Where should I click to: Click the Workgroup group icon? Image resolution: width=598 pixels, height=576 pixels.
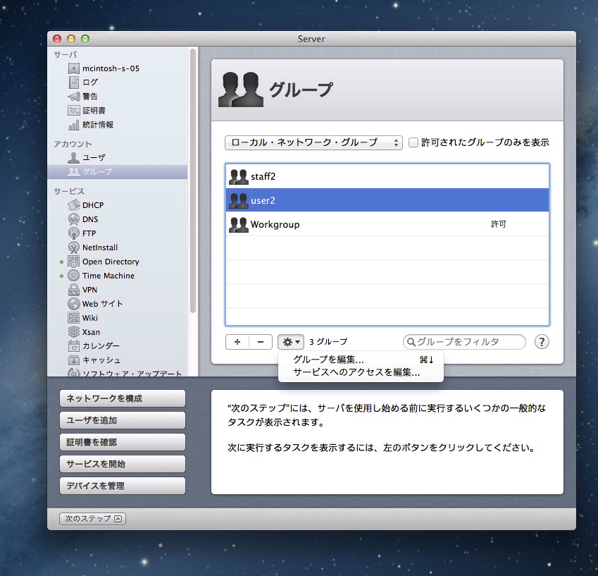pos(239,225)
